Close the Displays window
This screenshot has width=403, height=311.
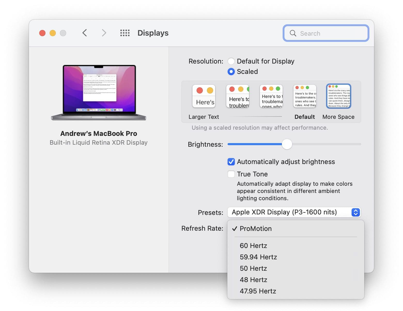tap(42, 33)
